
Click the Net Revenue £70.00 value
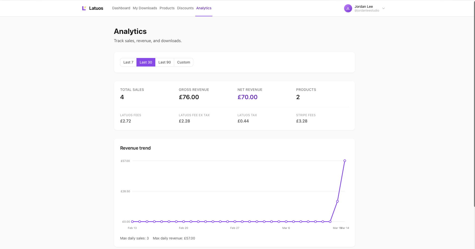(247, 97)
